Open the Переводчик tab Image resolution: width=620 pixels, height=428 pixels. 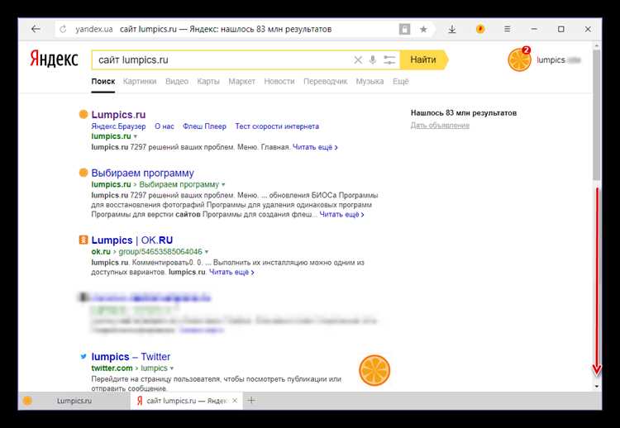(326, 82)
